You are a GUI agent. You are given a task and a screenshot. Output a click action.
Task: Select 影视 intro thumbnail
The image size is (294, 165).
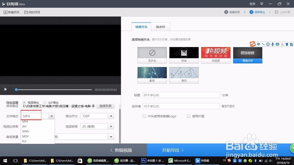coord(152,75)
